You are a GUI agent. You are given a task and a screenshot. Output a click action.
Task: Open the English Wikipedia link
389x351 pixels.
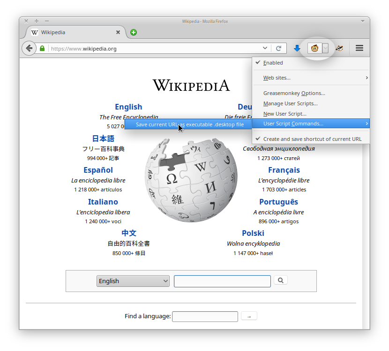[x=128, y=107]
